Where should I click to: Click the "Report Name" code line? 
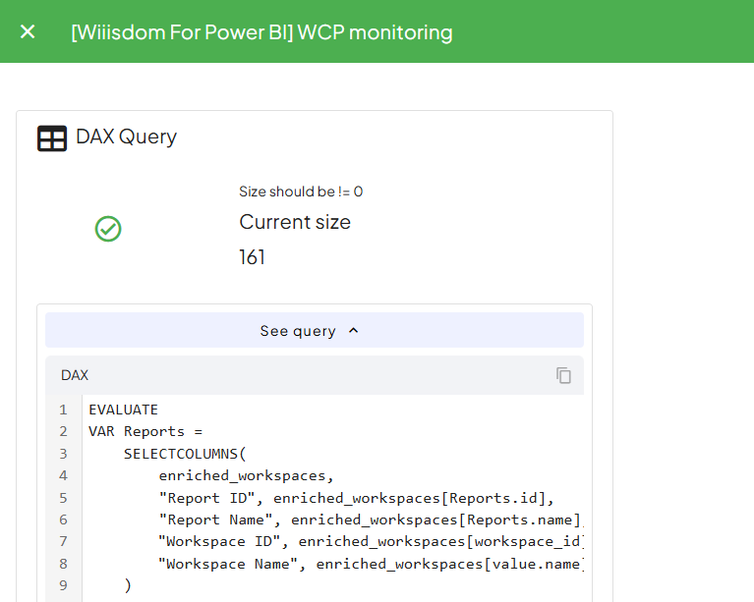point(372,520)
